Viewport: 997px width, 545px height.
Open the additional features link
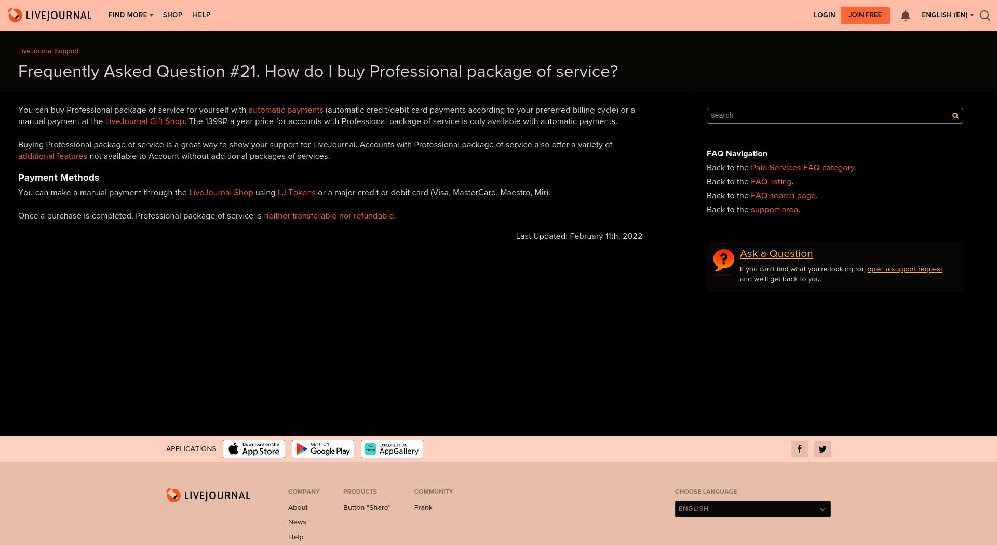tap(52, 156)
